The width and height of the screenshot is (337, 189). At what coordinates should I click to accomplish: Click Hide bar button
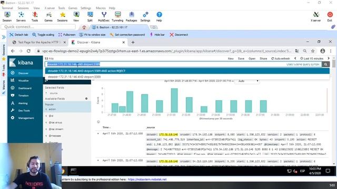157,35
